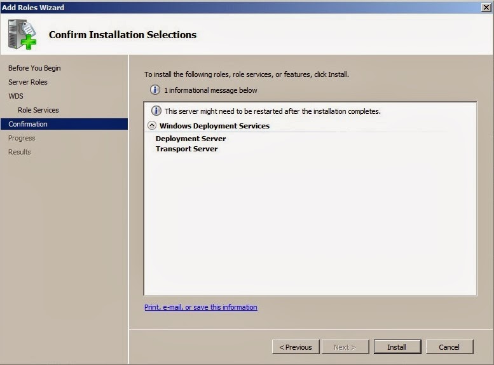Screen dimensions: 494x365
Task: Click '1 informational message below' text
Action: 210,90
